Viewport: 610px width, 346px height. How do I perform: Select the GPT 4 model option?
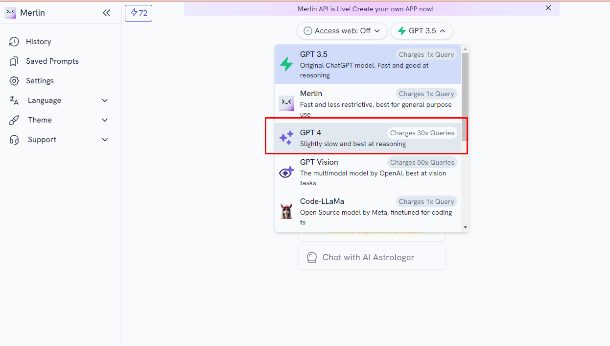368,138
